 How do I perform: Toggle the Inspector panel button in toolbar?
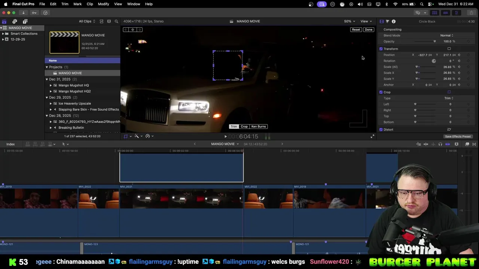click(x=456, y=13)
